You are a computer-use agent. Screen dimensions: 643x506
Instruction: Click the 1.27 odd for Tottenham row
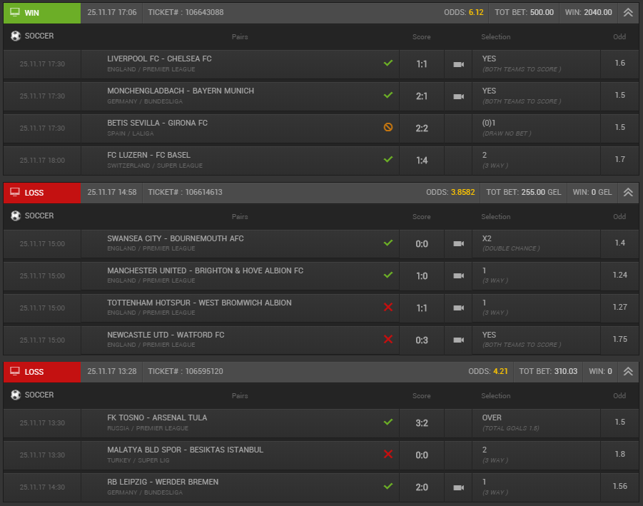(x=619, y=307)
